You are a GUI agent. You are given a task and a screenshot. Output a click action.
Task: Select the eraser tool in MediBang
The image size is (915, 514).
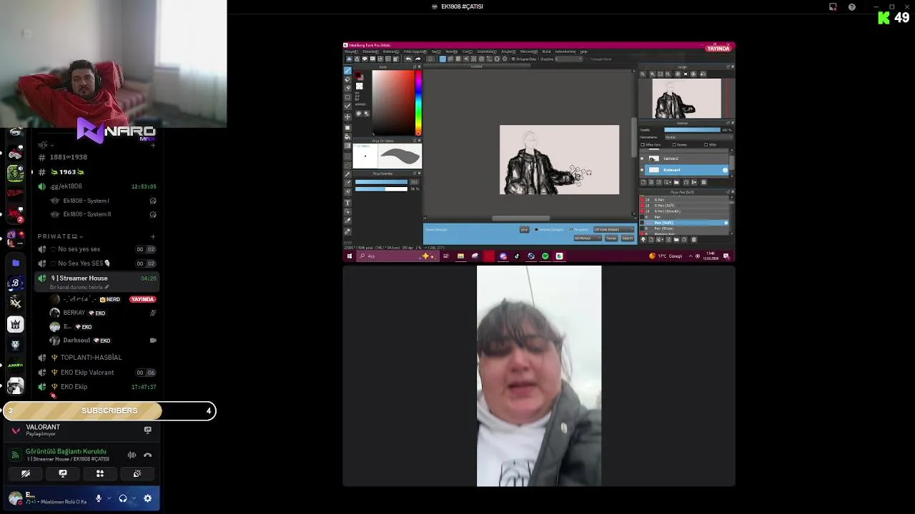tap(347, 79)
